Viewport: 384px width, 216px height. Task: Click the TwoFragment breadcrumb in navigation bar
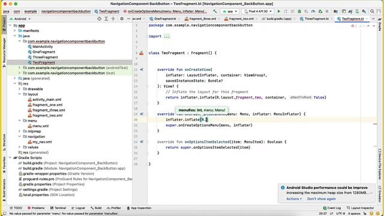pos(107,11)
